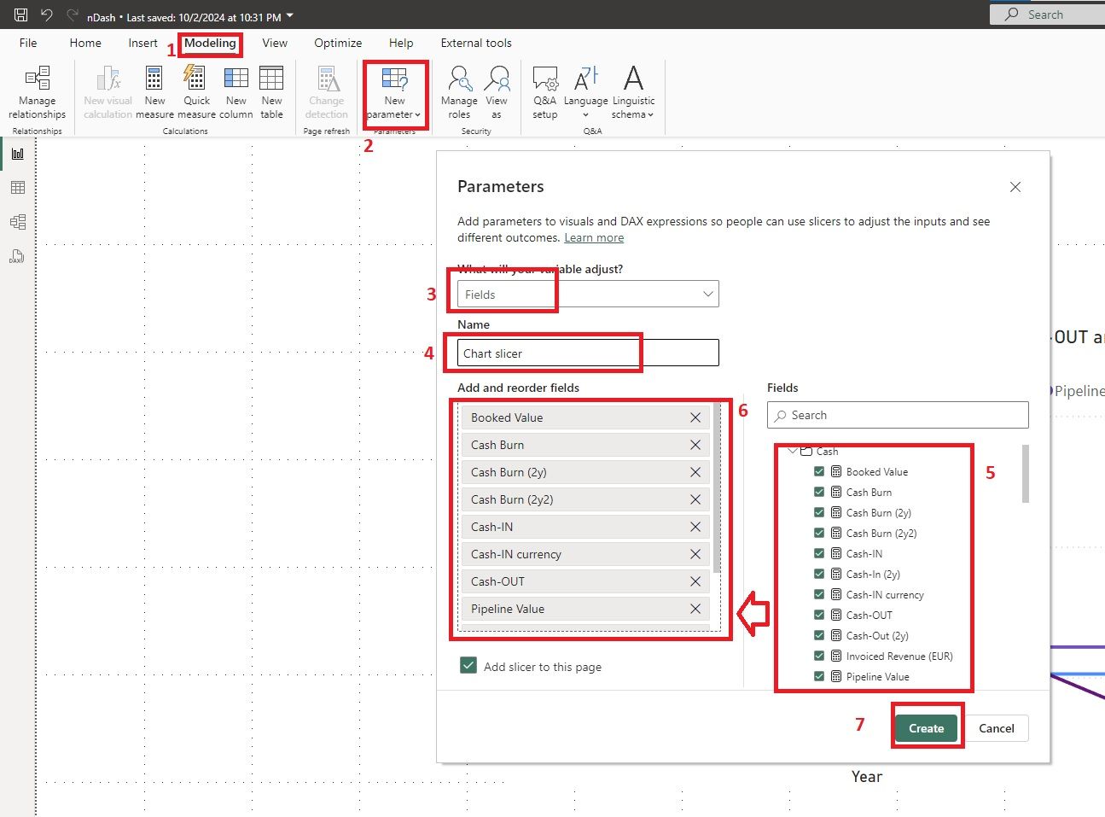1105x817 pixels.
Task: Open DAX query view in sidebar
Action: 18,256
